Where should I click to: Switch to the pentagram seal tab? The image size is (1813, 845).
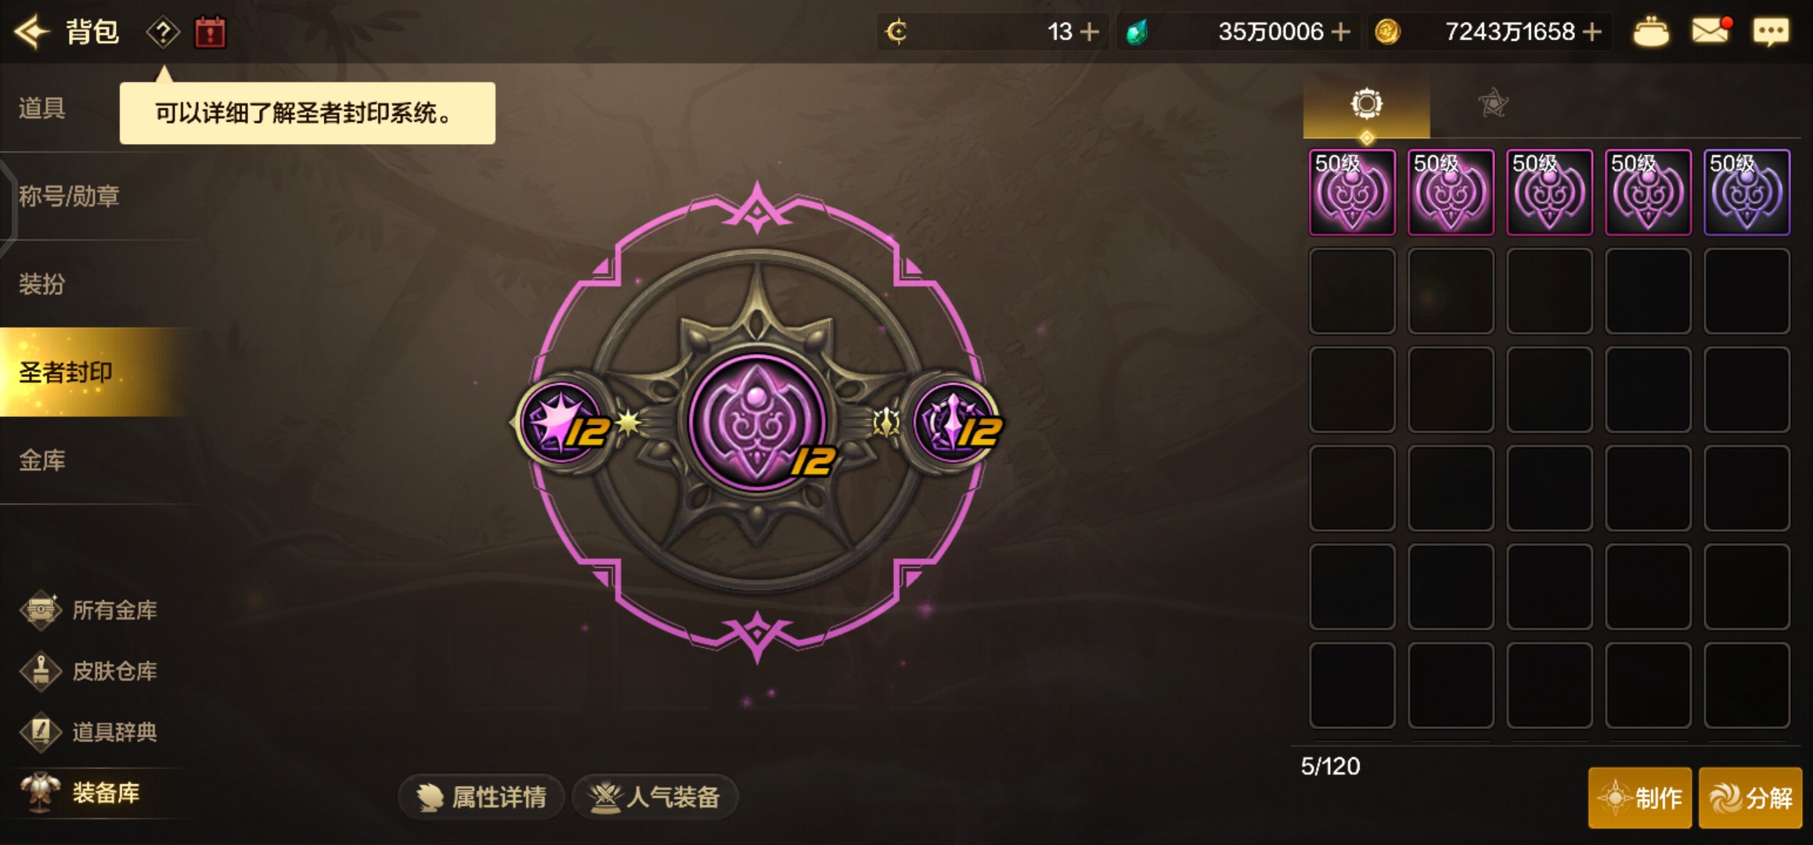[x=1493, y=104]
